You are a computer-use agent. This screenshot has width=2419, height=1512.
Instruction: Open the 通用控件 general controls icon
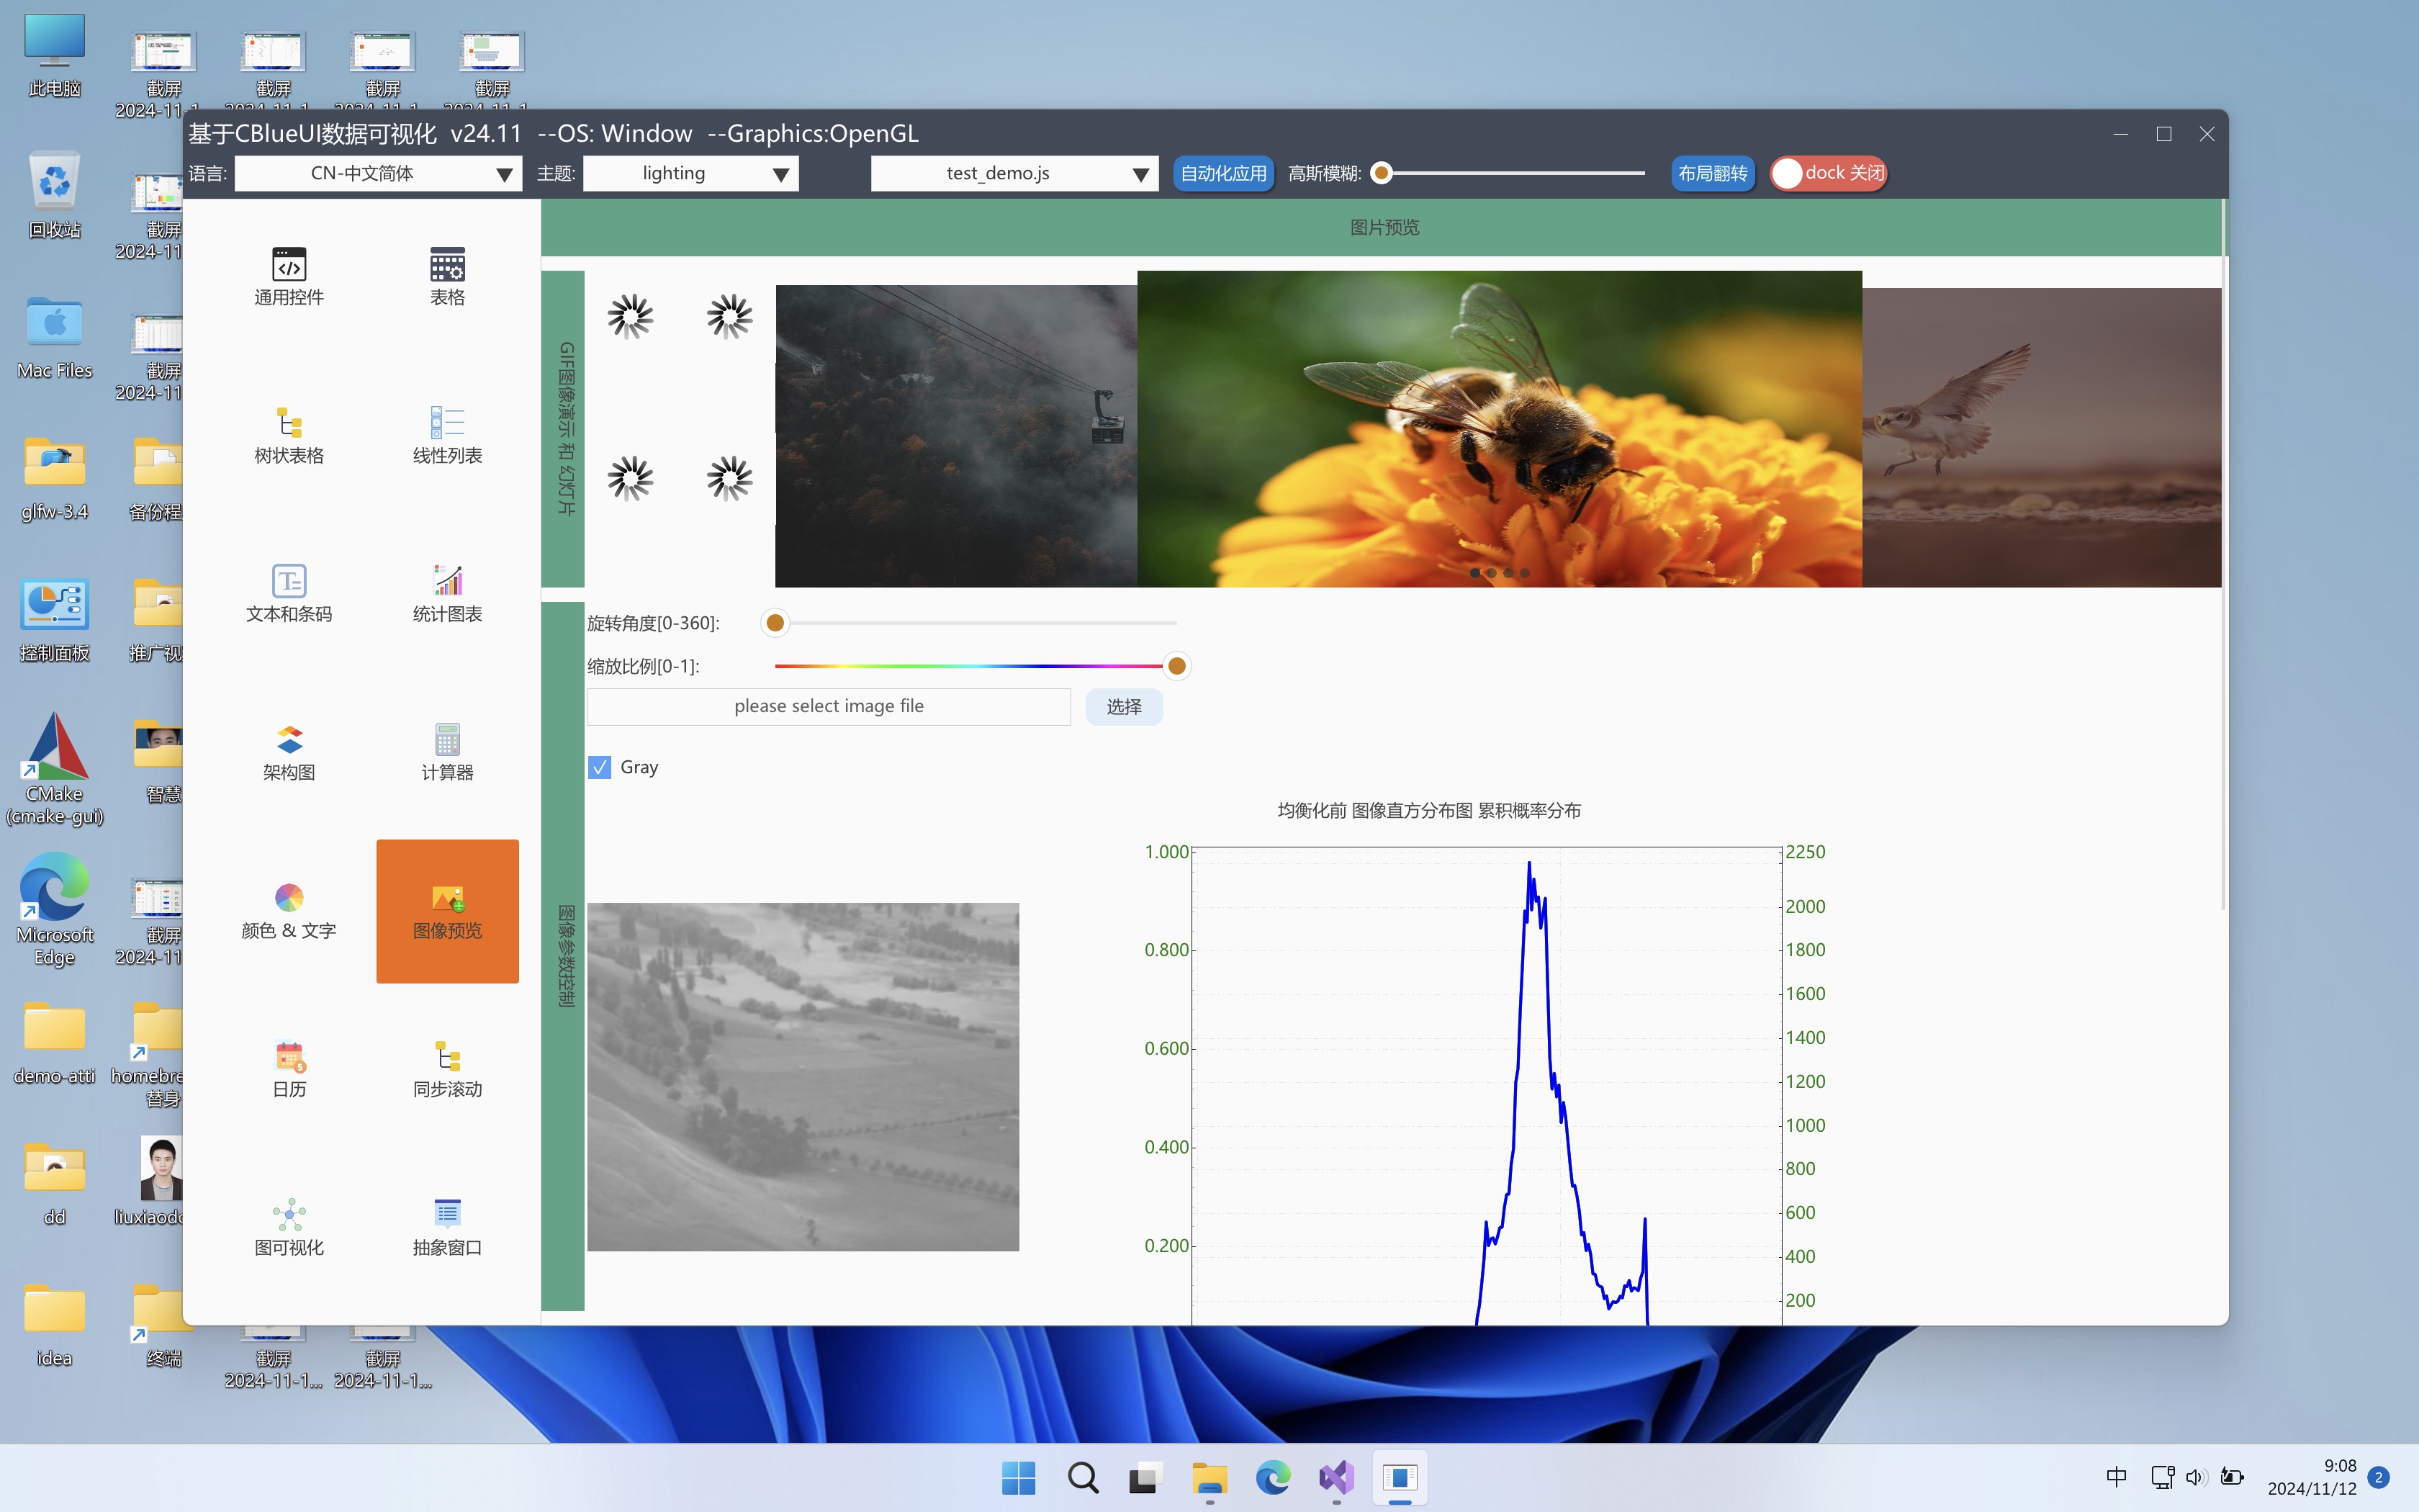(x=289, y=266)
